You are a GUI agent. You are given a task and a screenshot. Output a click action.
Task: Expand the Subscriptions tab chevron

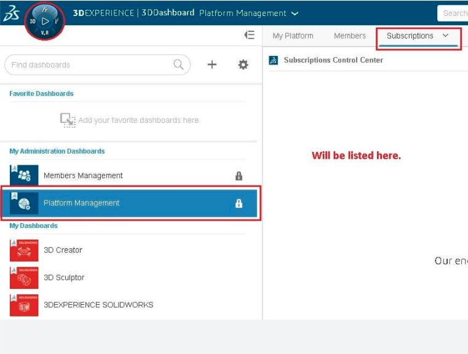446,36
